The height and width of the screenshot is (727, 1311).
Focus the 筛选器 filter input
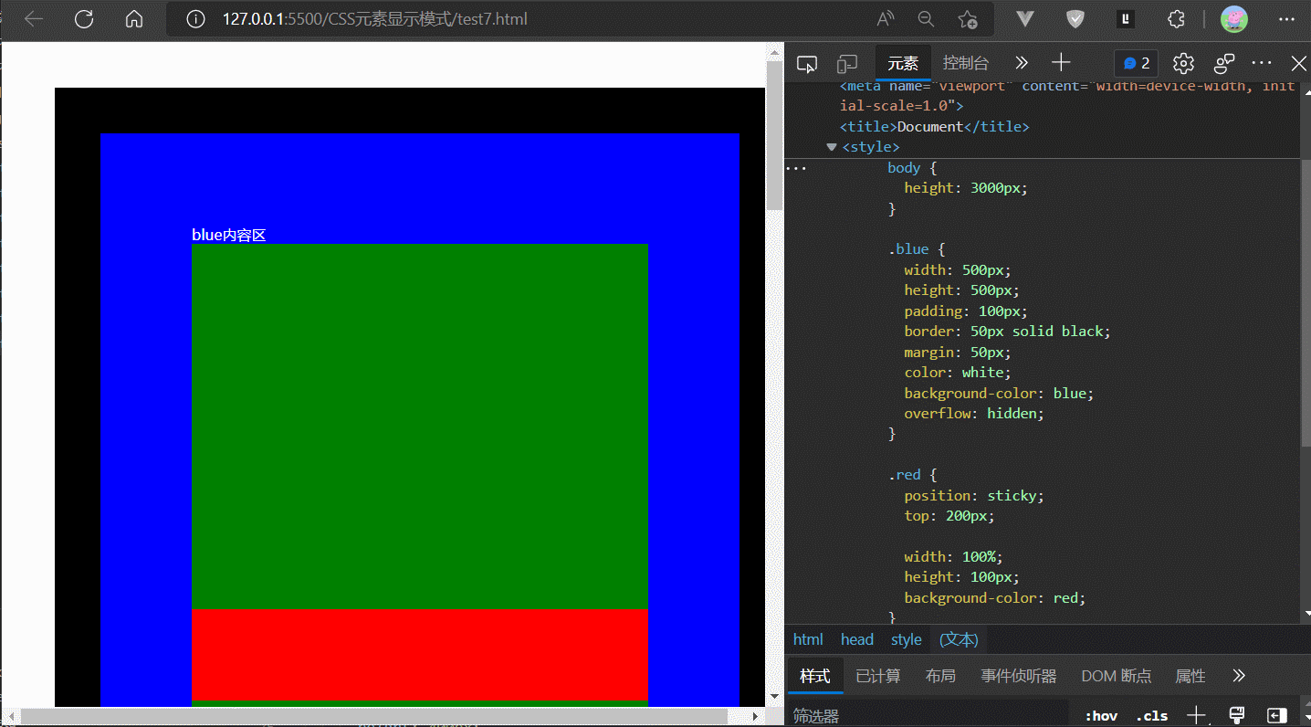coord(927,716)
